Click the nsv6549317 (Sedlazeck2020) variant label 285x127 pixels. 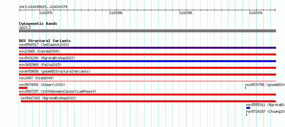[x=44, y=45]
